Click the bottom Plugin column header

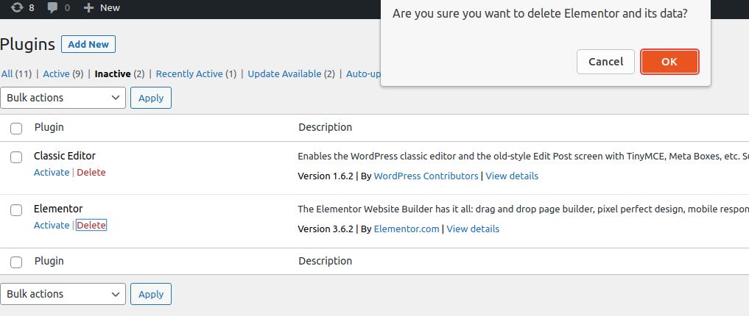(49, 261)
